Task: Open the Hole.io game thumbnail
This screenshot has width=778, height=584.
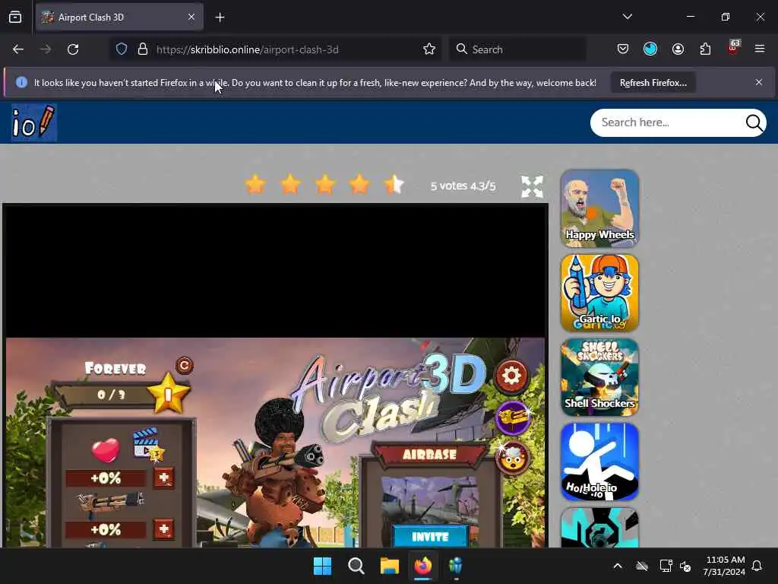Action: pyautogui.click(x=599, y=462)
